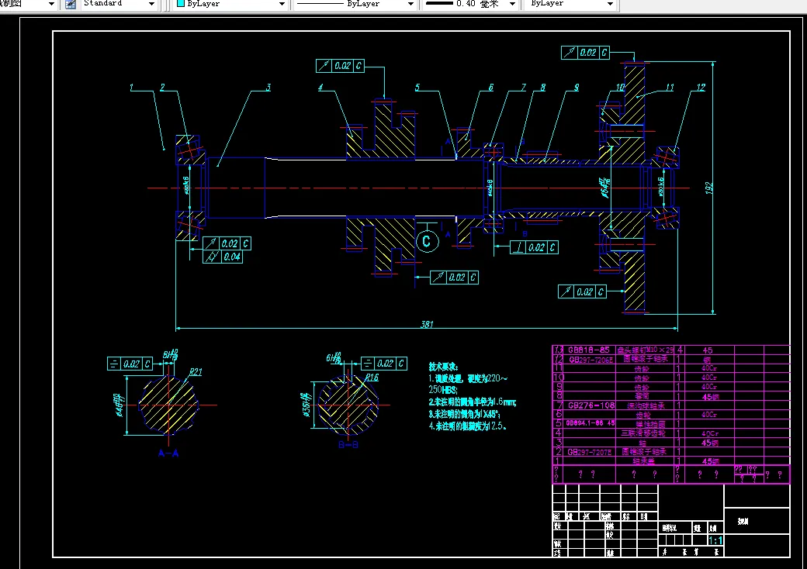Select balloon number 2 label
The height and width of the screenshot is (569, 807).
tap(163, 88)
